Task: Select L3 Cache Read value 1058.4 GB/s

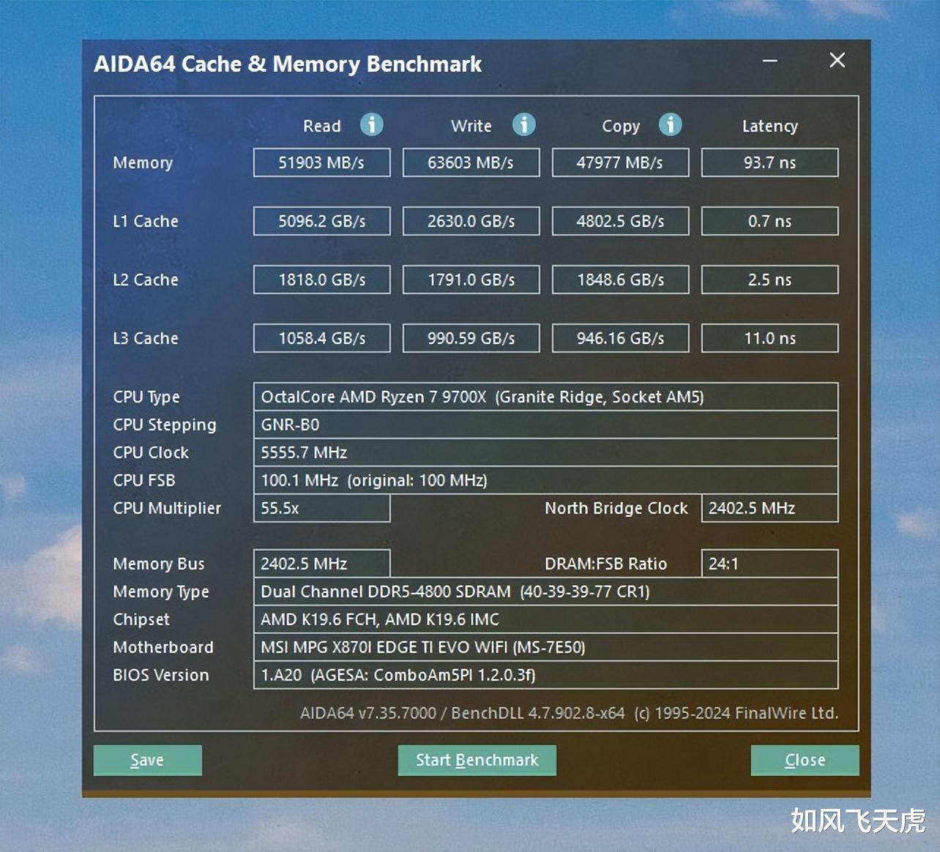Action: [x=322, y=338]
